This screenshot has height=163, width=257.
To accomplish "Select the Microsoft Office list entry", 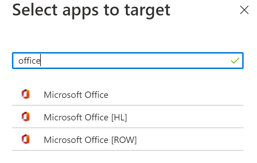I will (x=76, y=95).
